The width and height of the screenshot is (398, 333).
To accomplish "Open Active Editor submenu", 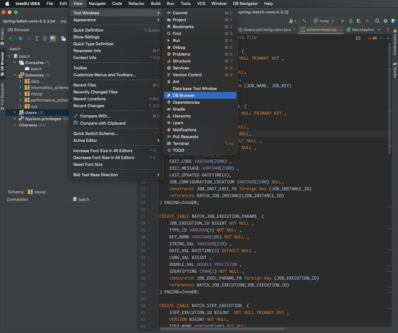I will pyautogui.click(x=116, y=140).
